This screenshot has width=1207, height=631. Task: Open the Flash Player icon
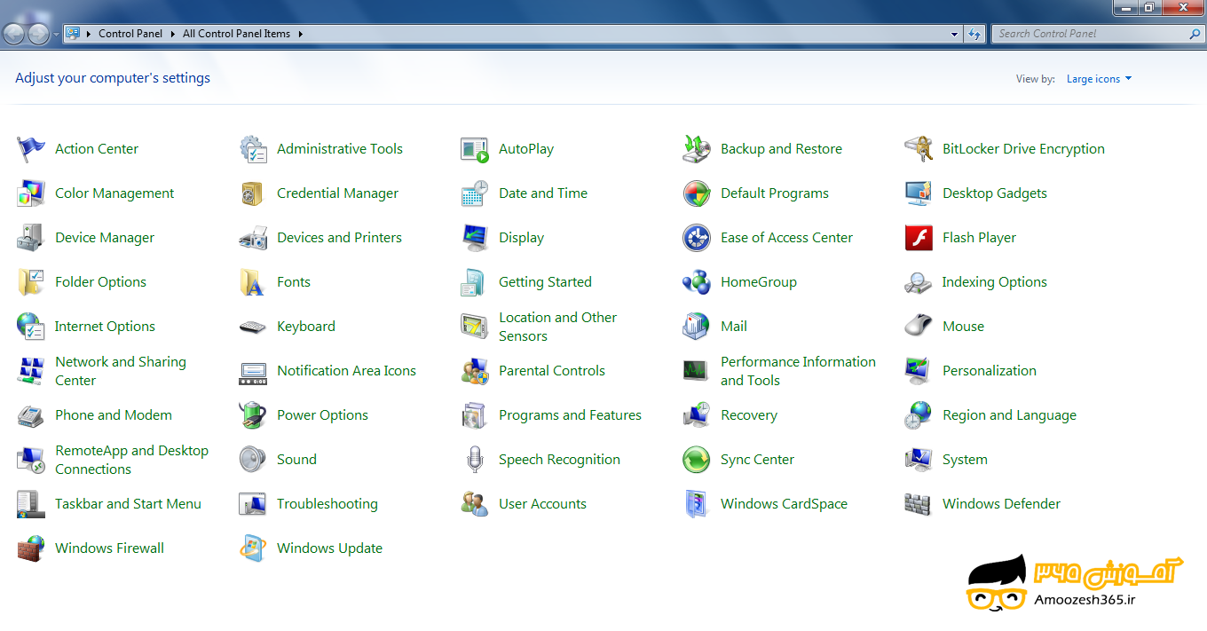[x=919, y=238]
